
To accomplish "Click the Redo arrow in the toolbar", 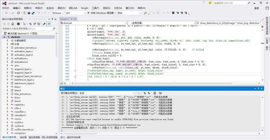I will click(45, 13).
